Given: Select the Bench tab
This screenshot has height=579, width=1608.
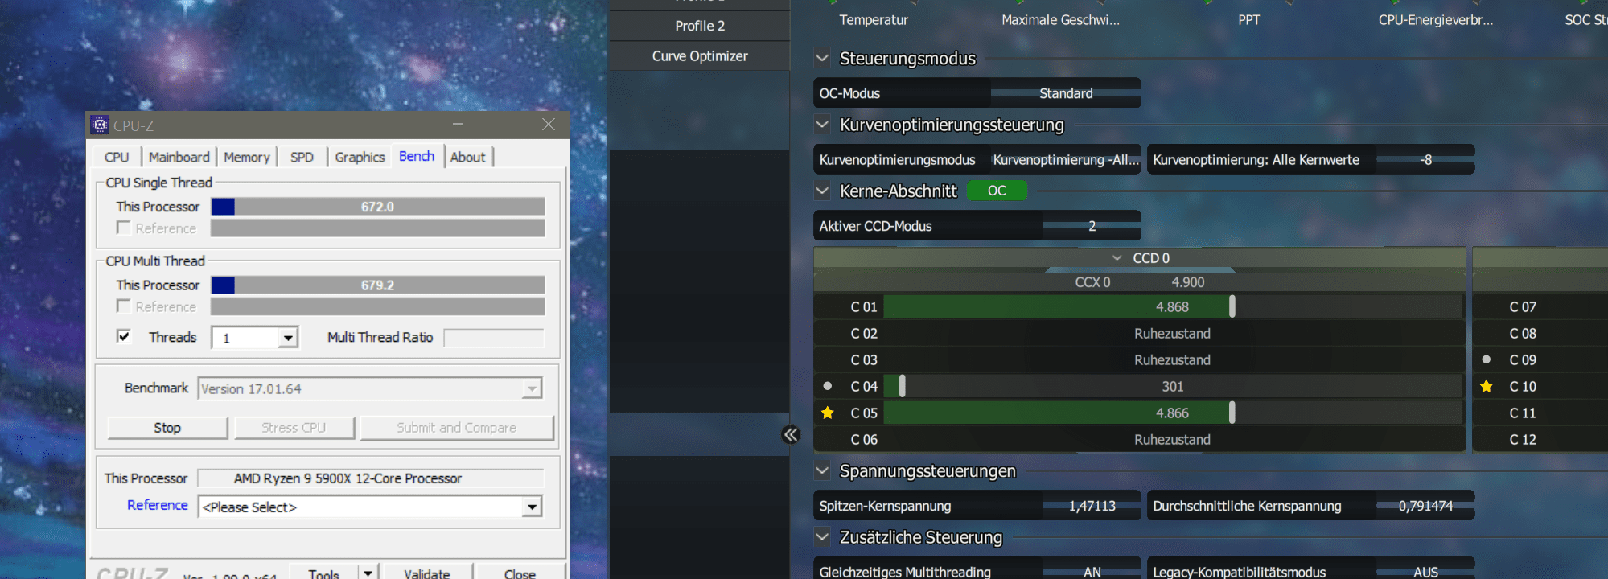Looking at the screenshot, I should coord(417,156).
